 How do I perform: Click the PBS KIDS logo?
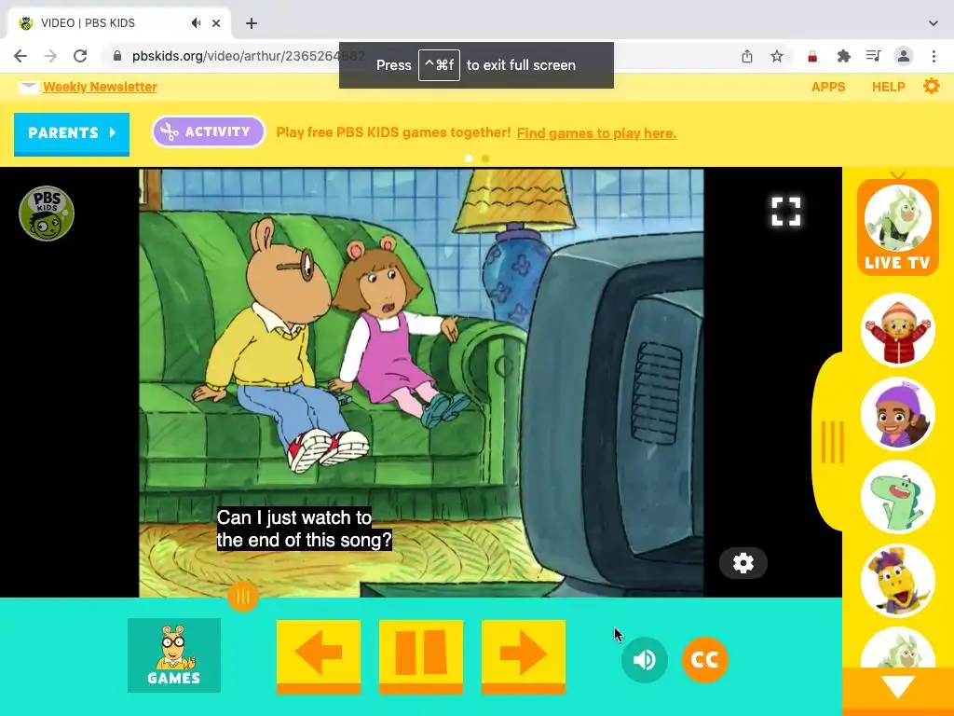click(x=47, y=213)
